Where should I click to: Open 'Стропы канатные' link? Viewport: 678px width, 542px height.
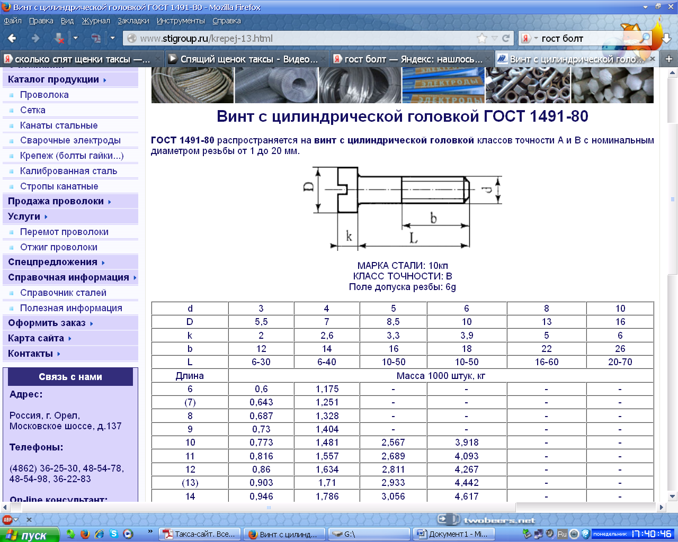[x=59, y=186]
